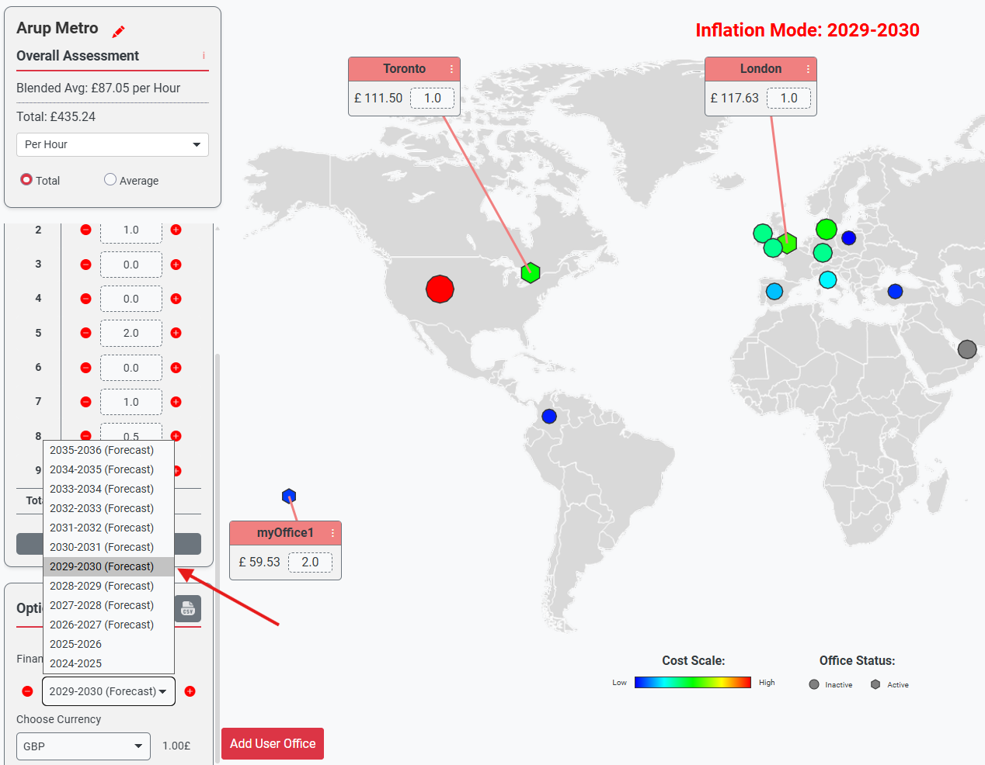
Task: Click the Add User Office button
Action: point(273,743)
